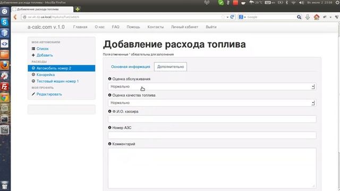Open the Помощь nav item
The width and height of the screenshot is (340, 191).
[133, 27]
